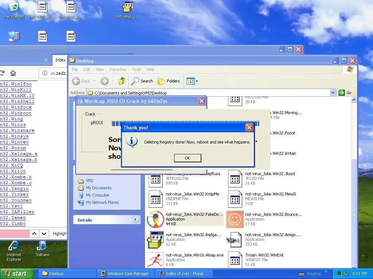The image size is (373, 279).
Task: Select the FakeDe... World Cup application icon
Action: point(155,219)
